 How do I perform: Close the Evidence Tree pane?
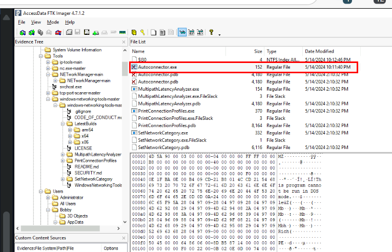coord(123,41)
